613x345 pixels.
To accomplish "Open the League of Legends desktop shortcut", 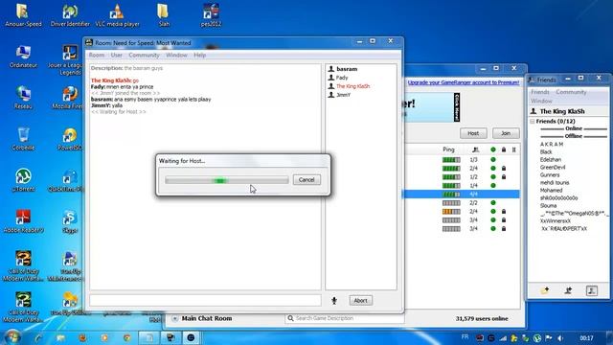I will point(70,59).
